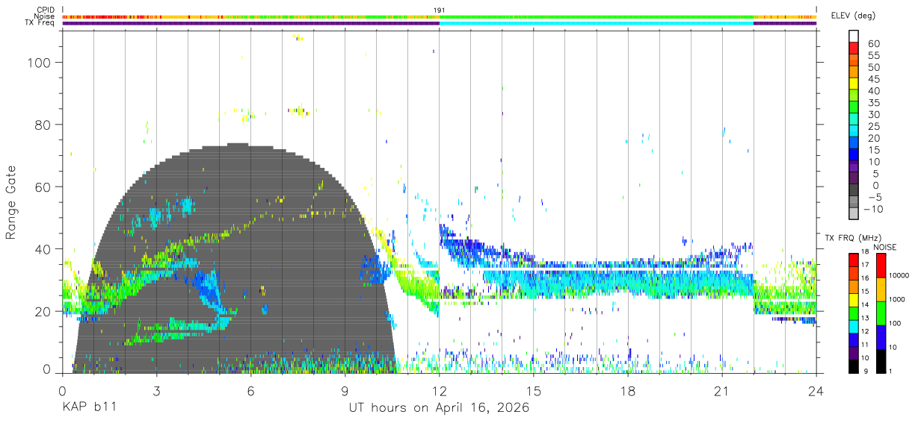Pick the dark gray −5 to 0 elevation swatch

tap(854, 189)
